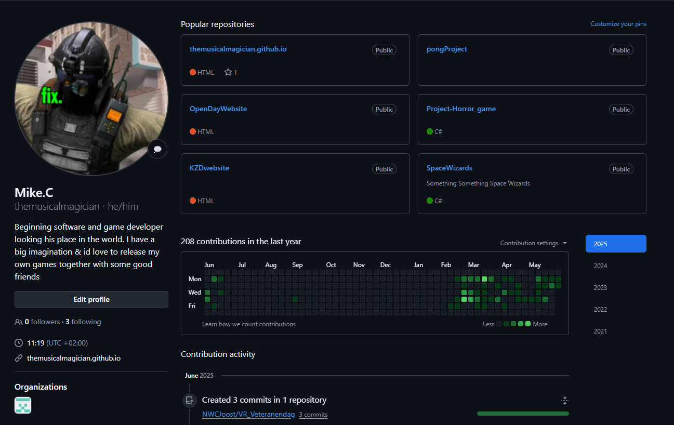674x425 pixels.
Task: Open the NWCJoost/VR_Veteranendag repository link
Action: [248, 415]
